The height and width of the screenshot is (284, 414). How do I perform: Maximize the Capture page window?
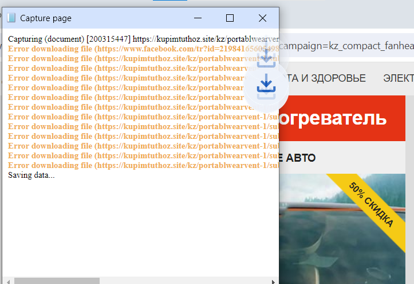point(230,18)
